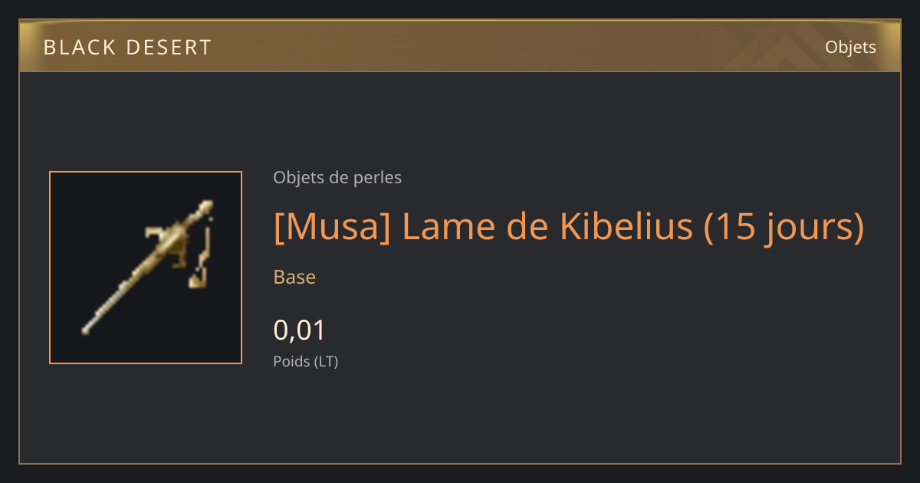The height and width of the screenshot is (483, 920).
Task: Click the (15 jours) duration text
Action: [x=784, y=227]
